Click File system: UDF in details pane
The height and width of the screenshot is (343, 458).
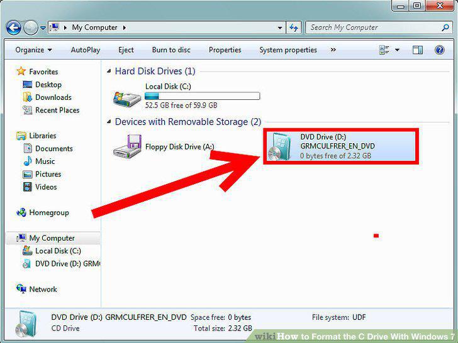339,317
